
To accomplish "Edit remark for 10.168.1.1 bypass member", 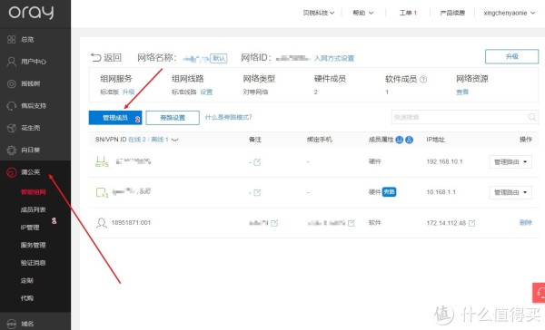I will (257, 192).
